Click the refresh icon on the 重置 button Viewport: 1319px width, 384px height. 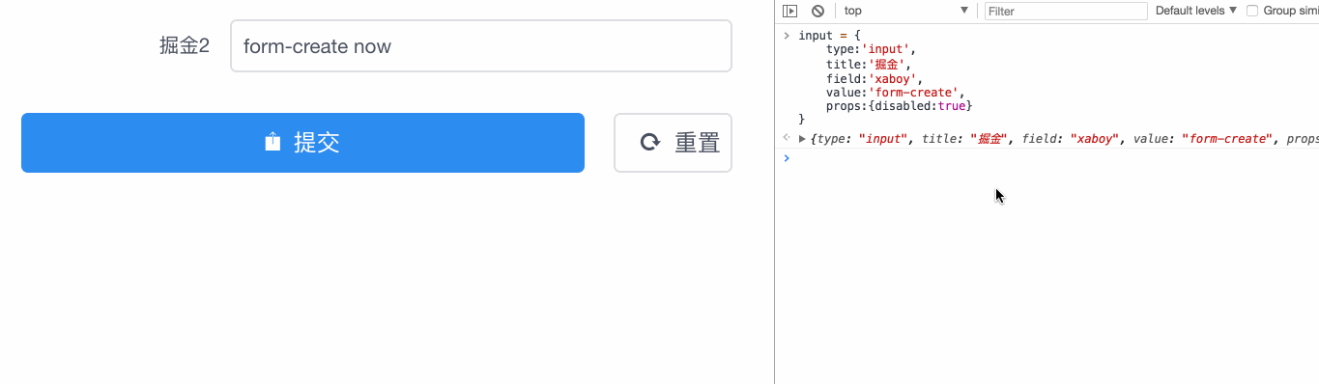click(x=650, y=142)
